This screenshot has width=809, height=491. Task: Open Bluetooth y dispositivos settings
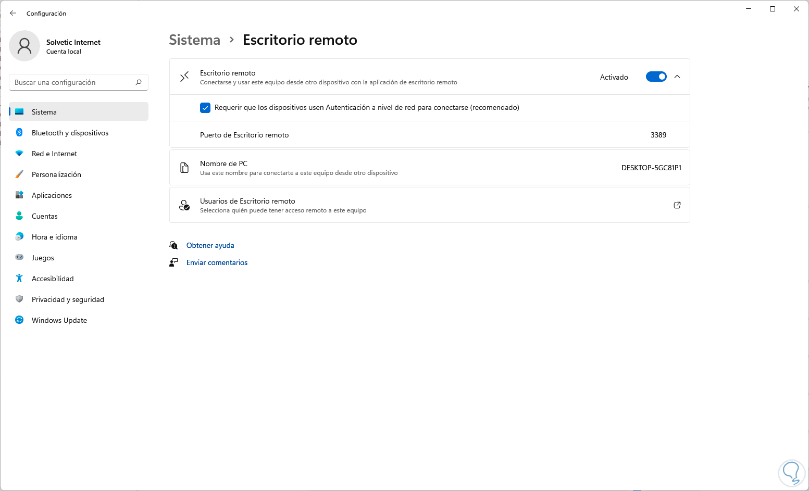tap(70, 133)
